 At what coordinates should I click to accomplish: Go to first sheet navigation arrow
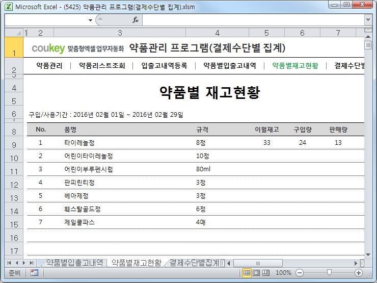[x=9, y=263]
